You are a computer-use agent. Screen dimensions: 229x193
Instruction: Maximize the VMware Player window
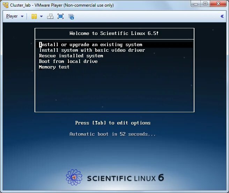205,4
